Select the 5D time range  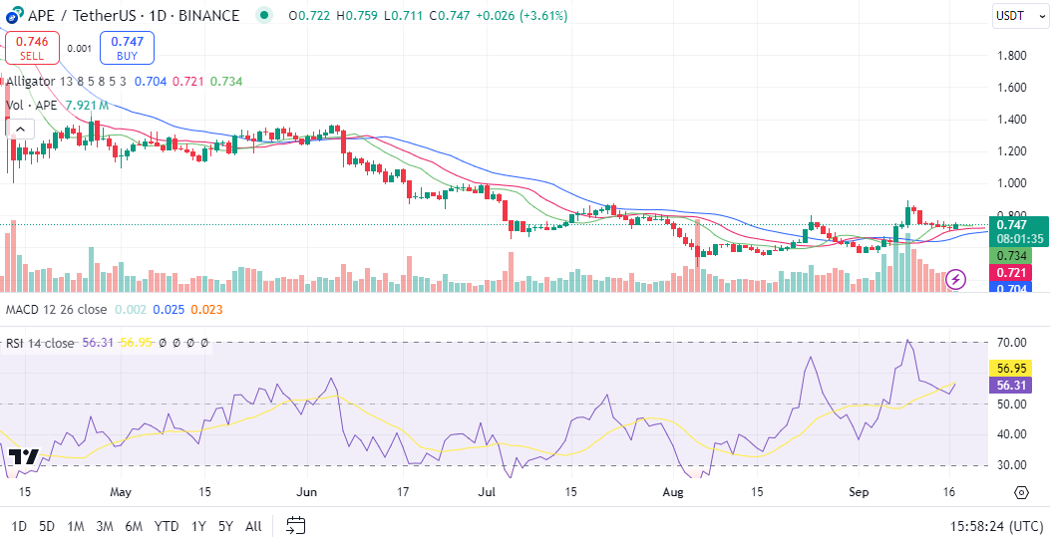[46, 526]
